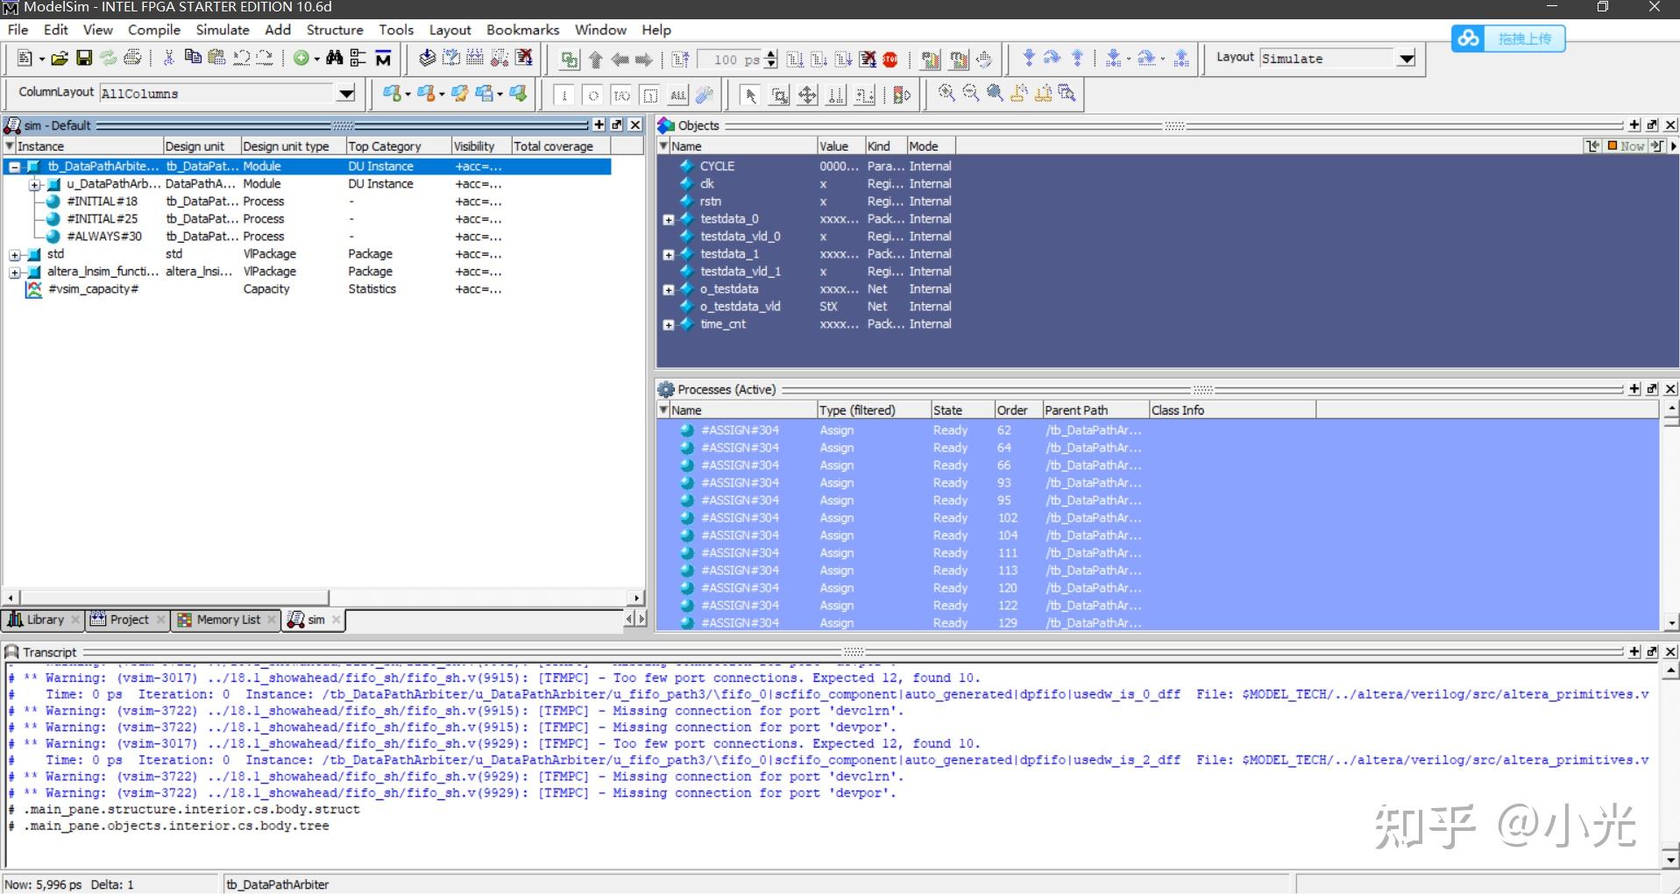
Task: Toggle the 'ALL' signals filter button
Action: point(678,95)
